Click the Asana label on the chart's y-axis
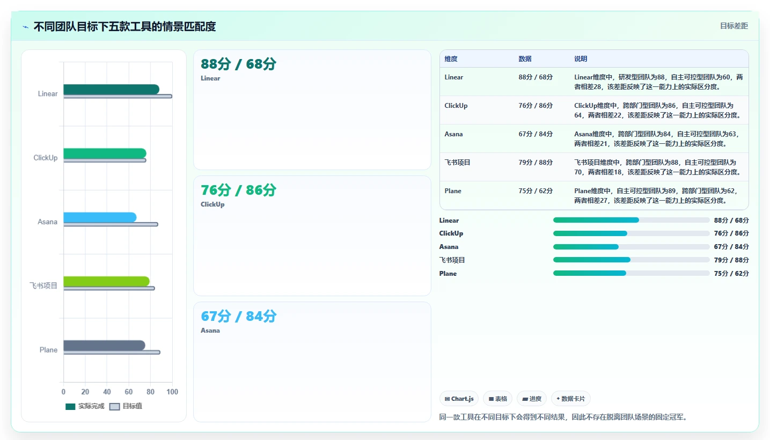Viewport: 770px width, 440px height. click(47, 222)
